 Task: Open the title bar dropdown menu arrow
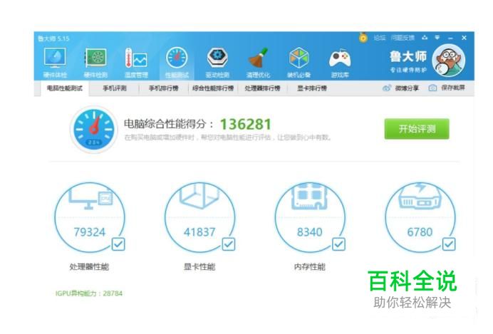pyautogui.click(x=437, y=38)
